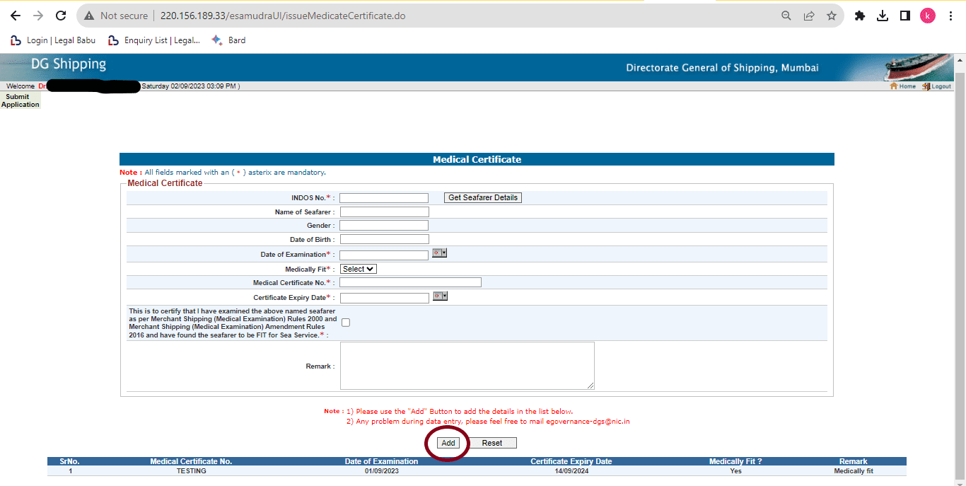Reload the page with browser refresh icon
This screenshot has width=966, height=486.
pos(61,16)
